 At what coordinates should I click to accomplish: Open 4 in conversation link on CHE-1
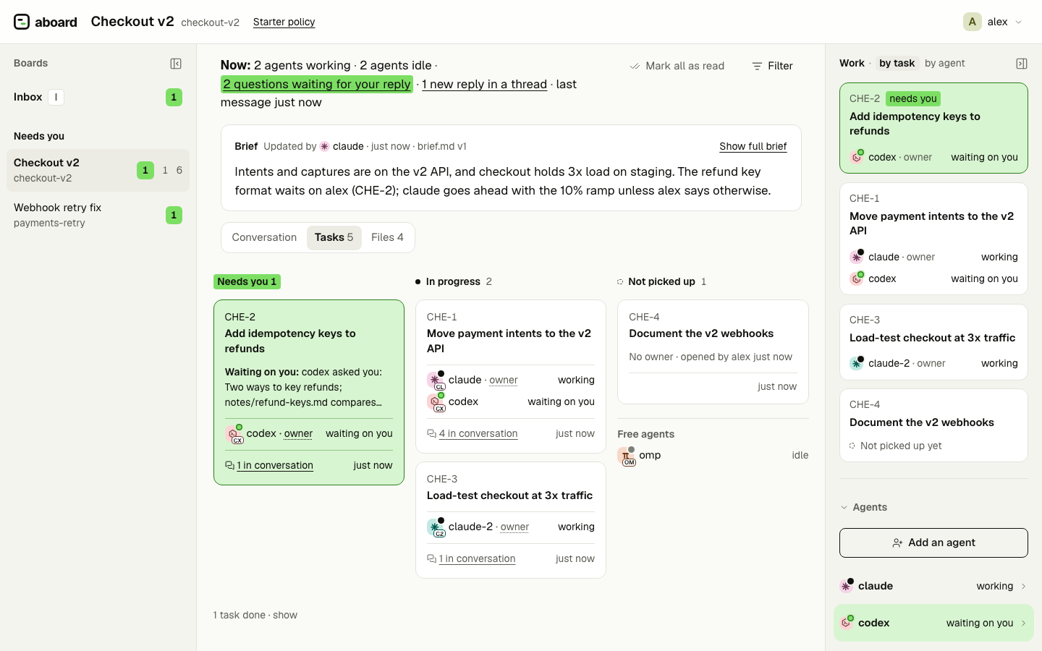[478, 433]
